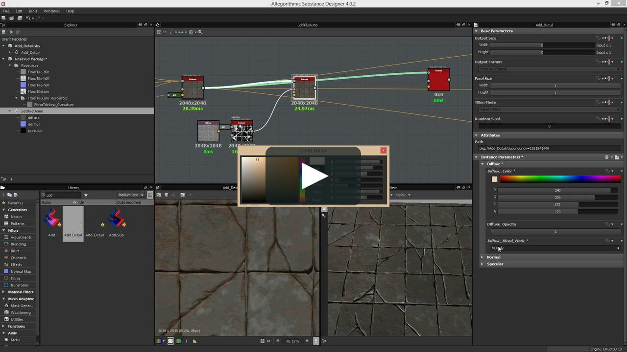This screenshot has width=627, height=352.
Task: Click the rainbow hue bar for Diffuse_Color
Action: 560,179
